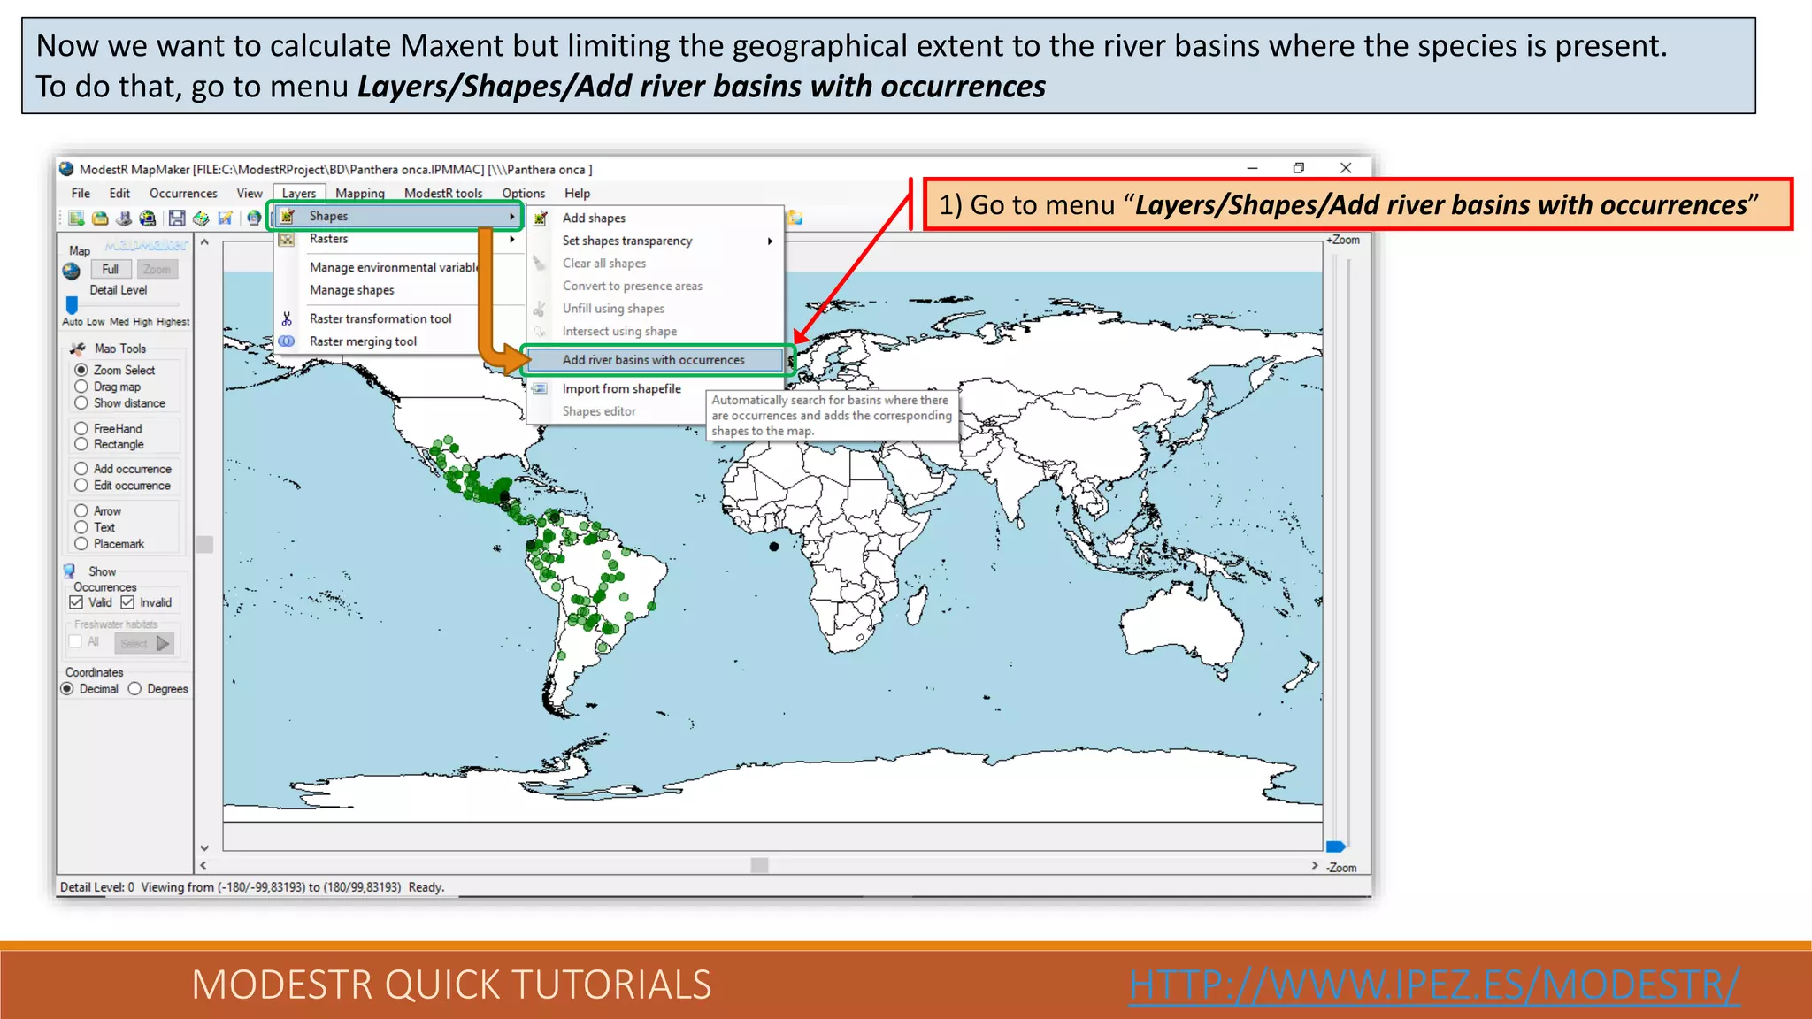The image size is (1812, 1019).
Task: Click the globe refresh toolbar icon
Action: click(254, 218)
